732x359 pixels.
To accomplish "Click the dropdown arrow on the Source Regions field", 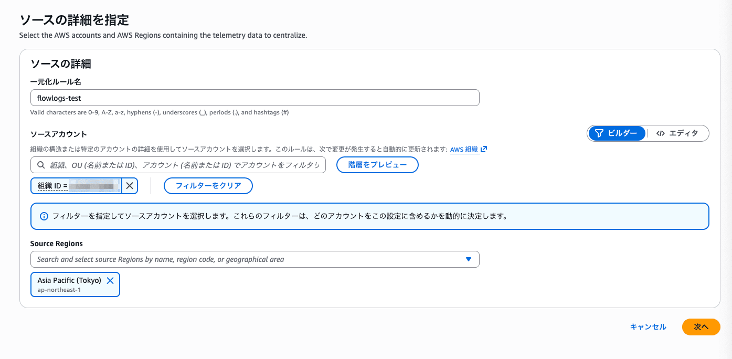I will click(468, 259).
